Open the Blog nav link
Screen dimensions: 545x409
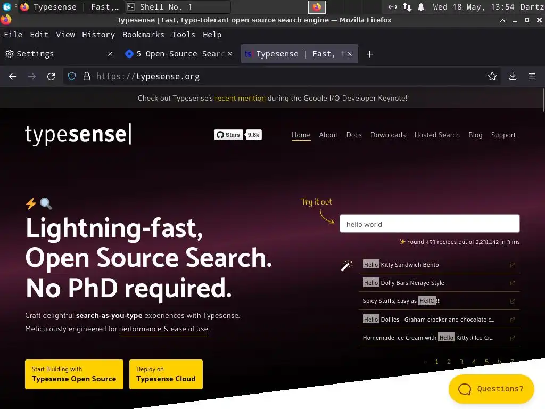[475, 135]
